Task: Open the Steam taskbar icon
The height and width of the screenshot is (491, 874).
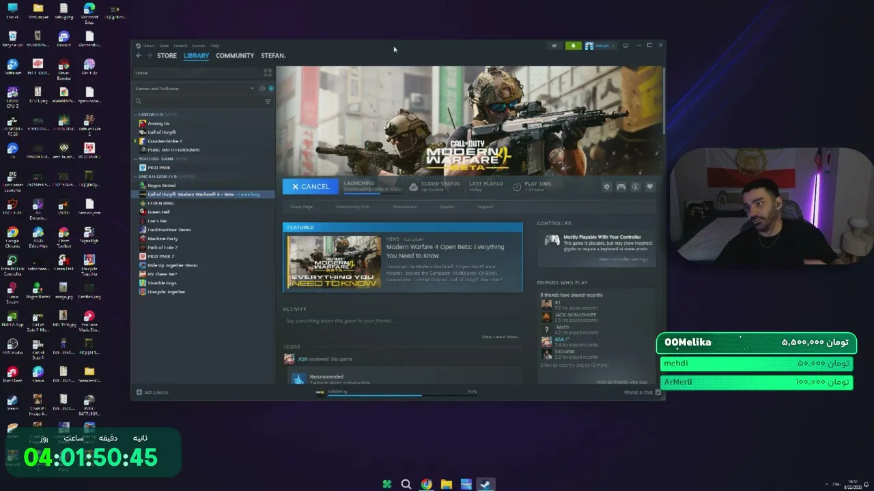Action: click(486, 484)
